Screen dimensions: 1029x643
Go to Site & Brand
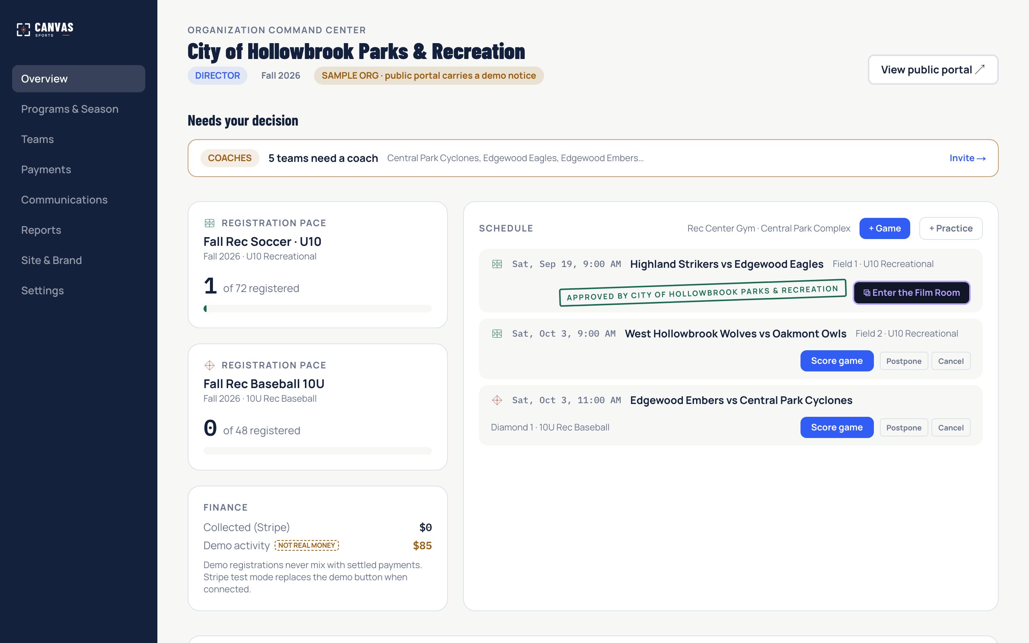[x=79, y=260]
